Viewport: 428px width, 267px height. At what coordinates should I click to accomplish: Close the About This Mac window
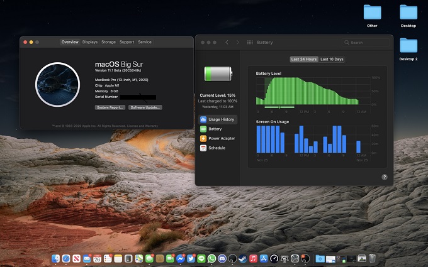pos(25,42)
